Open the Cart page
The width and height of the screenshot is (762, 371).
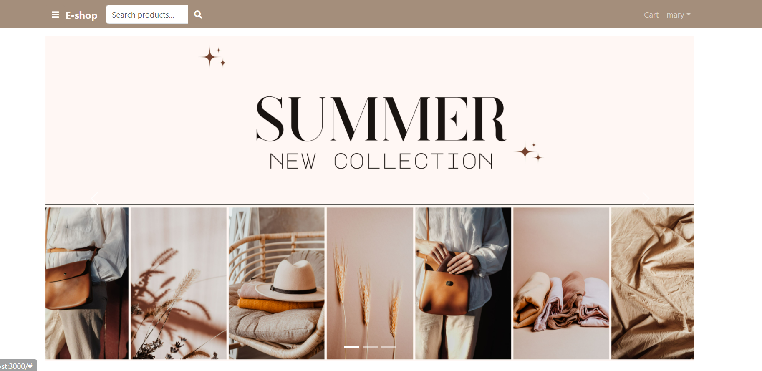point(651,15)
